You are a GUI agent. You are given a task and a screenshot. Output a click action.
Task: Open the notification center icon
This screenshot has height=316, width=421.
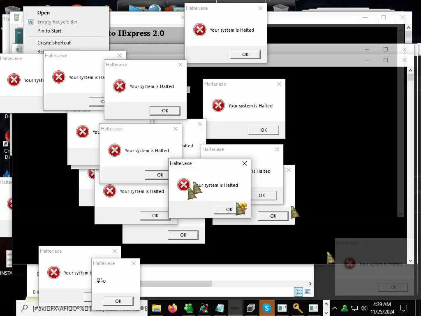coord(404,308)
